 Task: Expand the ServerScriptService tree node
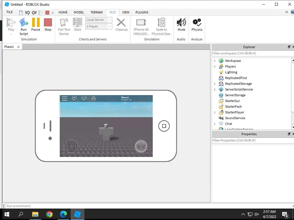click(215, 89)
